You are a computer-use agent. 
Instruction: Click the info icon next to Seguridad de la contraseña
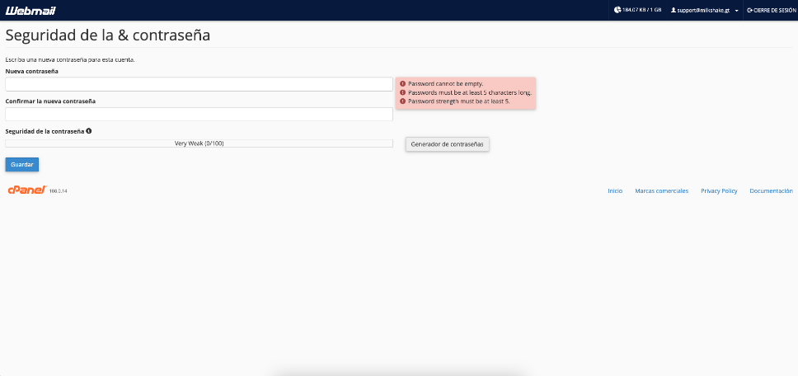[x=89, y=131]
